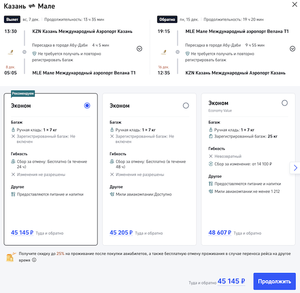Expand outbound flight layover details

(139, 48)
